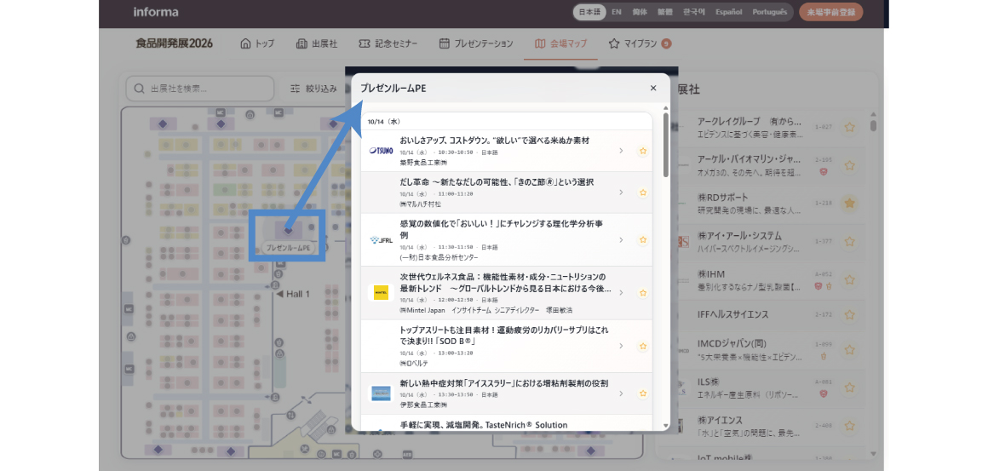Star アーケル・バイオマリン in exhibitor list

click(849, 165)
